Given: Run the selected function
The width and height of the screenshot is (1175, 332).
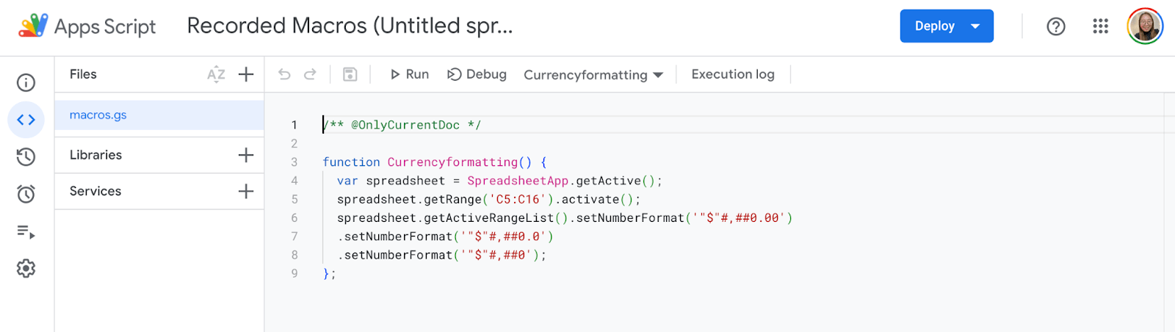Looking at the screenshot, I should coord(409,74).
